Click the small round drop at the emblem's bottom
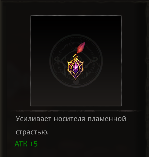 [76, 82]
